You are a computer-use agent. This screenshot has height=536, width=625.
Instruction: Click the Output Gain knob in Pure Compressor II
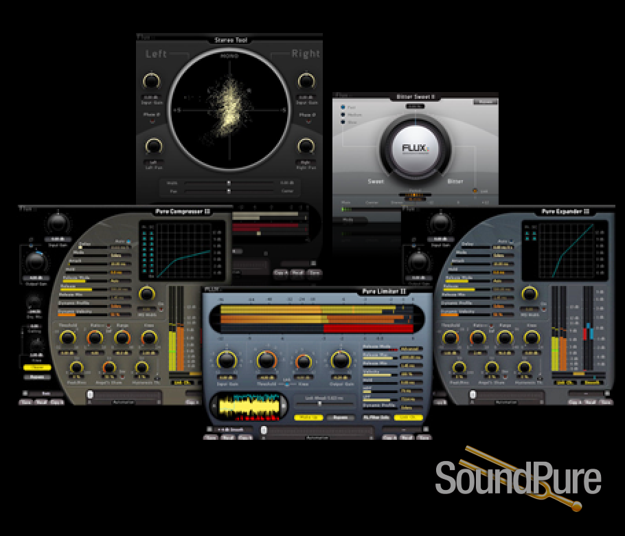point(36,262)
